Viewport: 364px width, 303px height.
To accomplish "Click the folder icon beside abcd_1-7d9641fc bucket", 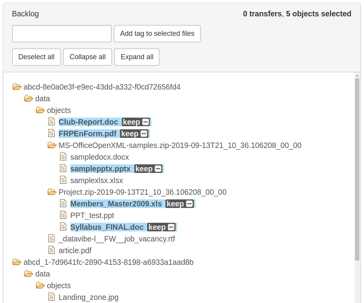I will 17,262.
